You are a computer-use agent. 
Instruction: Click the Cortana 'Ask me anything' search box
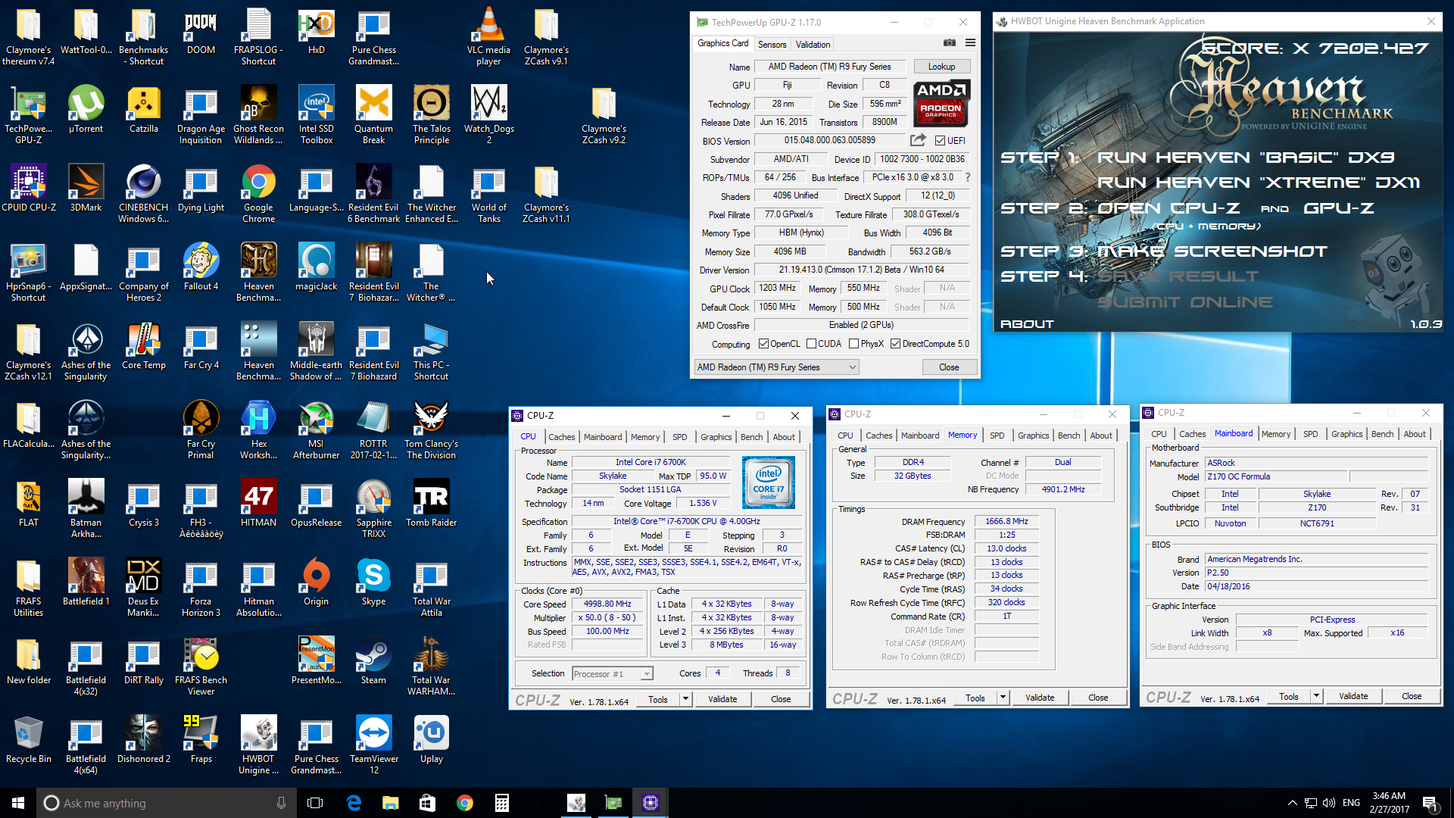165,803
